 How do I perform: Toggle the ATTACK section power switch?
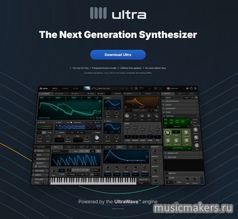click(x=39, y=123)
